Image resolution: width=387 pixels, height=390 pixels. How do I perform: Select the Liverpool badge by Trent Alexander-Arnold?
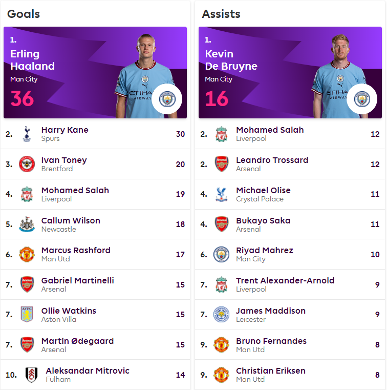pyautogui.click(x=222, y=284)
